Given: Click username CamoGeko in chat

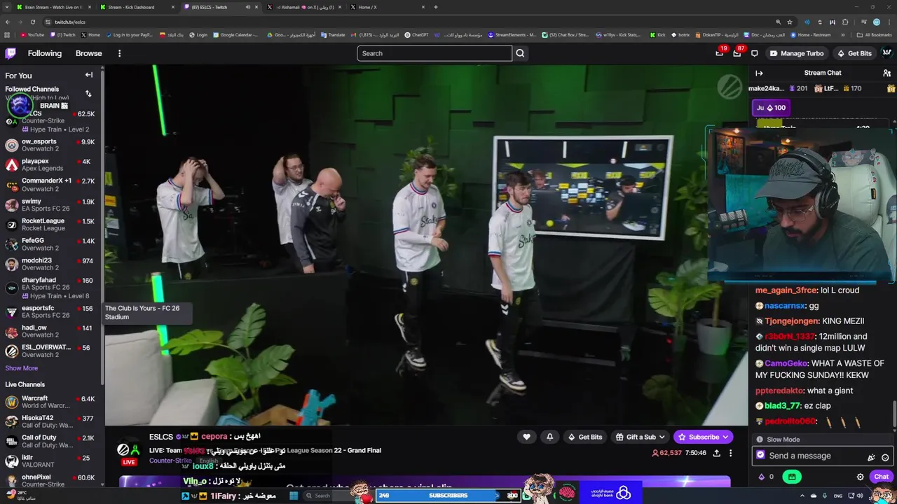Looking at the screenshot, I should point(786,363).
